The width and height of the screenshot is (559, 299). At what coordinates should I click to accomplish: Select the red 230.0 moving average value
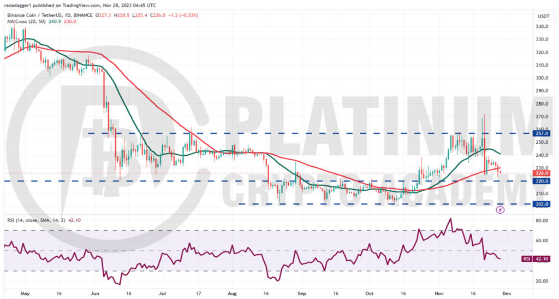tap(70, 21)
